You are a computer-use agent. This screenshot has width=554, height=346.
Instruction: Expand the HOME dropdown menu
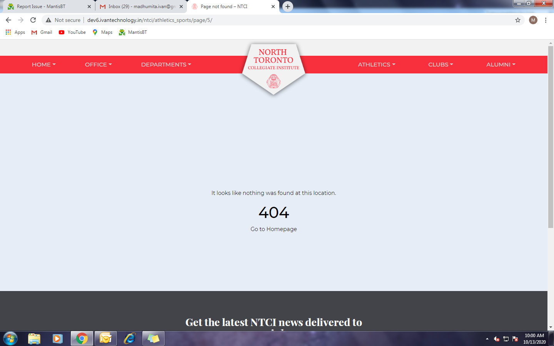43,65
